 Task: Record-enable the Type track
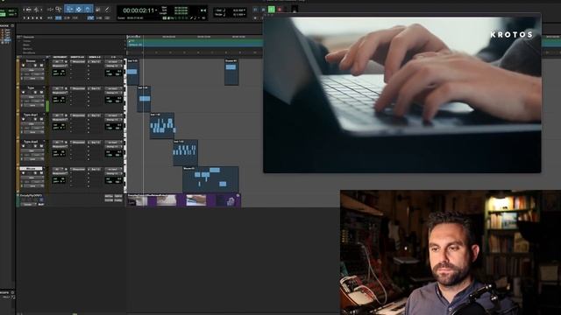tap(24, 92)
